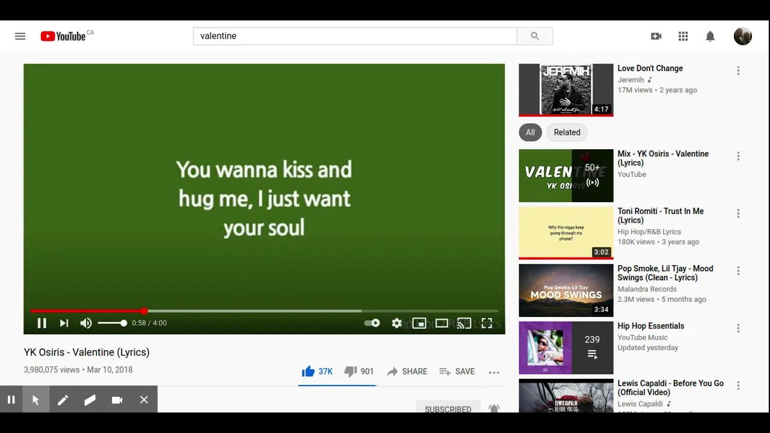Go to the YouTube home logo
Image resolution: width=770 pixels, height=433 pixels.
[x=63, y=36]
